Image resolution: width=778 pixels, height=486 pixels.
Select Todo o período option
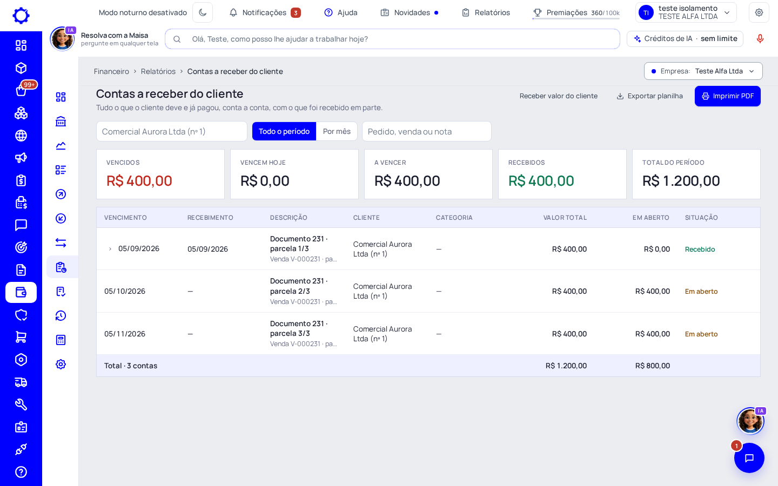pos(284,131)
